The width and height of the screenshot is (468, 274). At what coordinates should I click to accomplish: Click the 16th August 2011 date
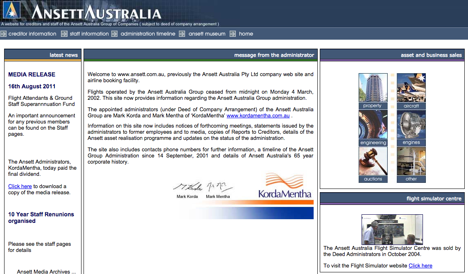pos(32,86)
